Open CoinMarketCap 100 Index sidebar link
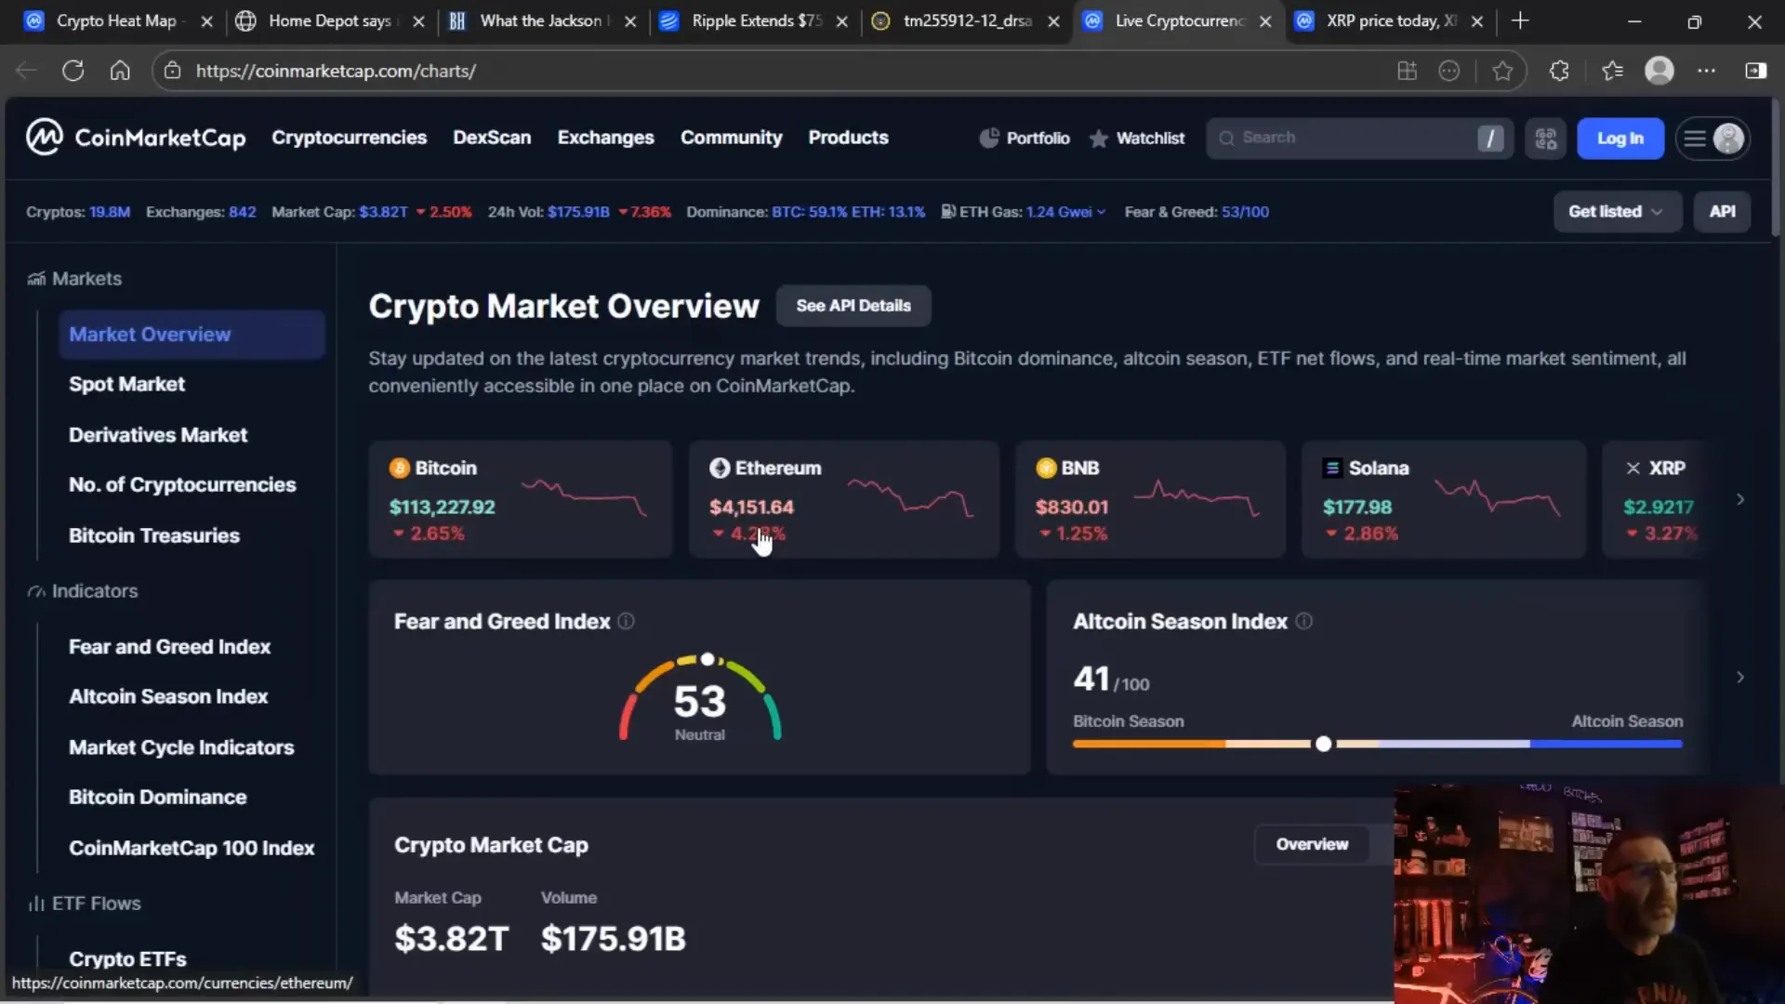This screenshot has height=1004, width=1785. (192, 848)
